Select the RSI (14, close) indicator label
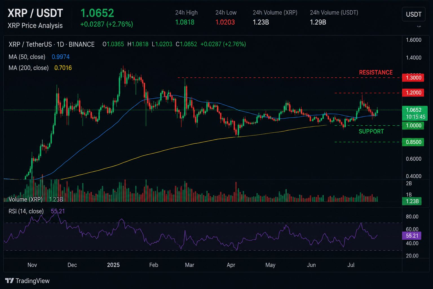 click(26, 211)
